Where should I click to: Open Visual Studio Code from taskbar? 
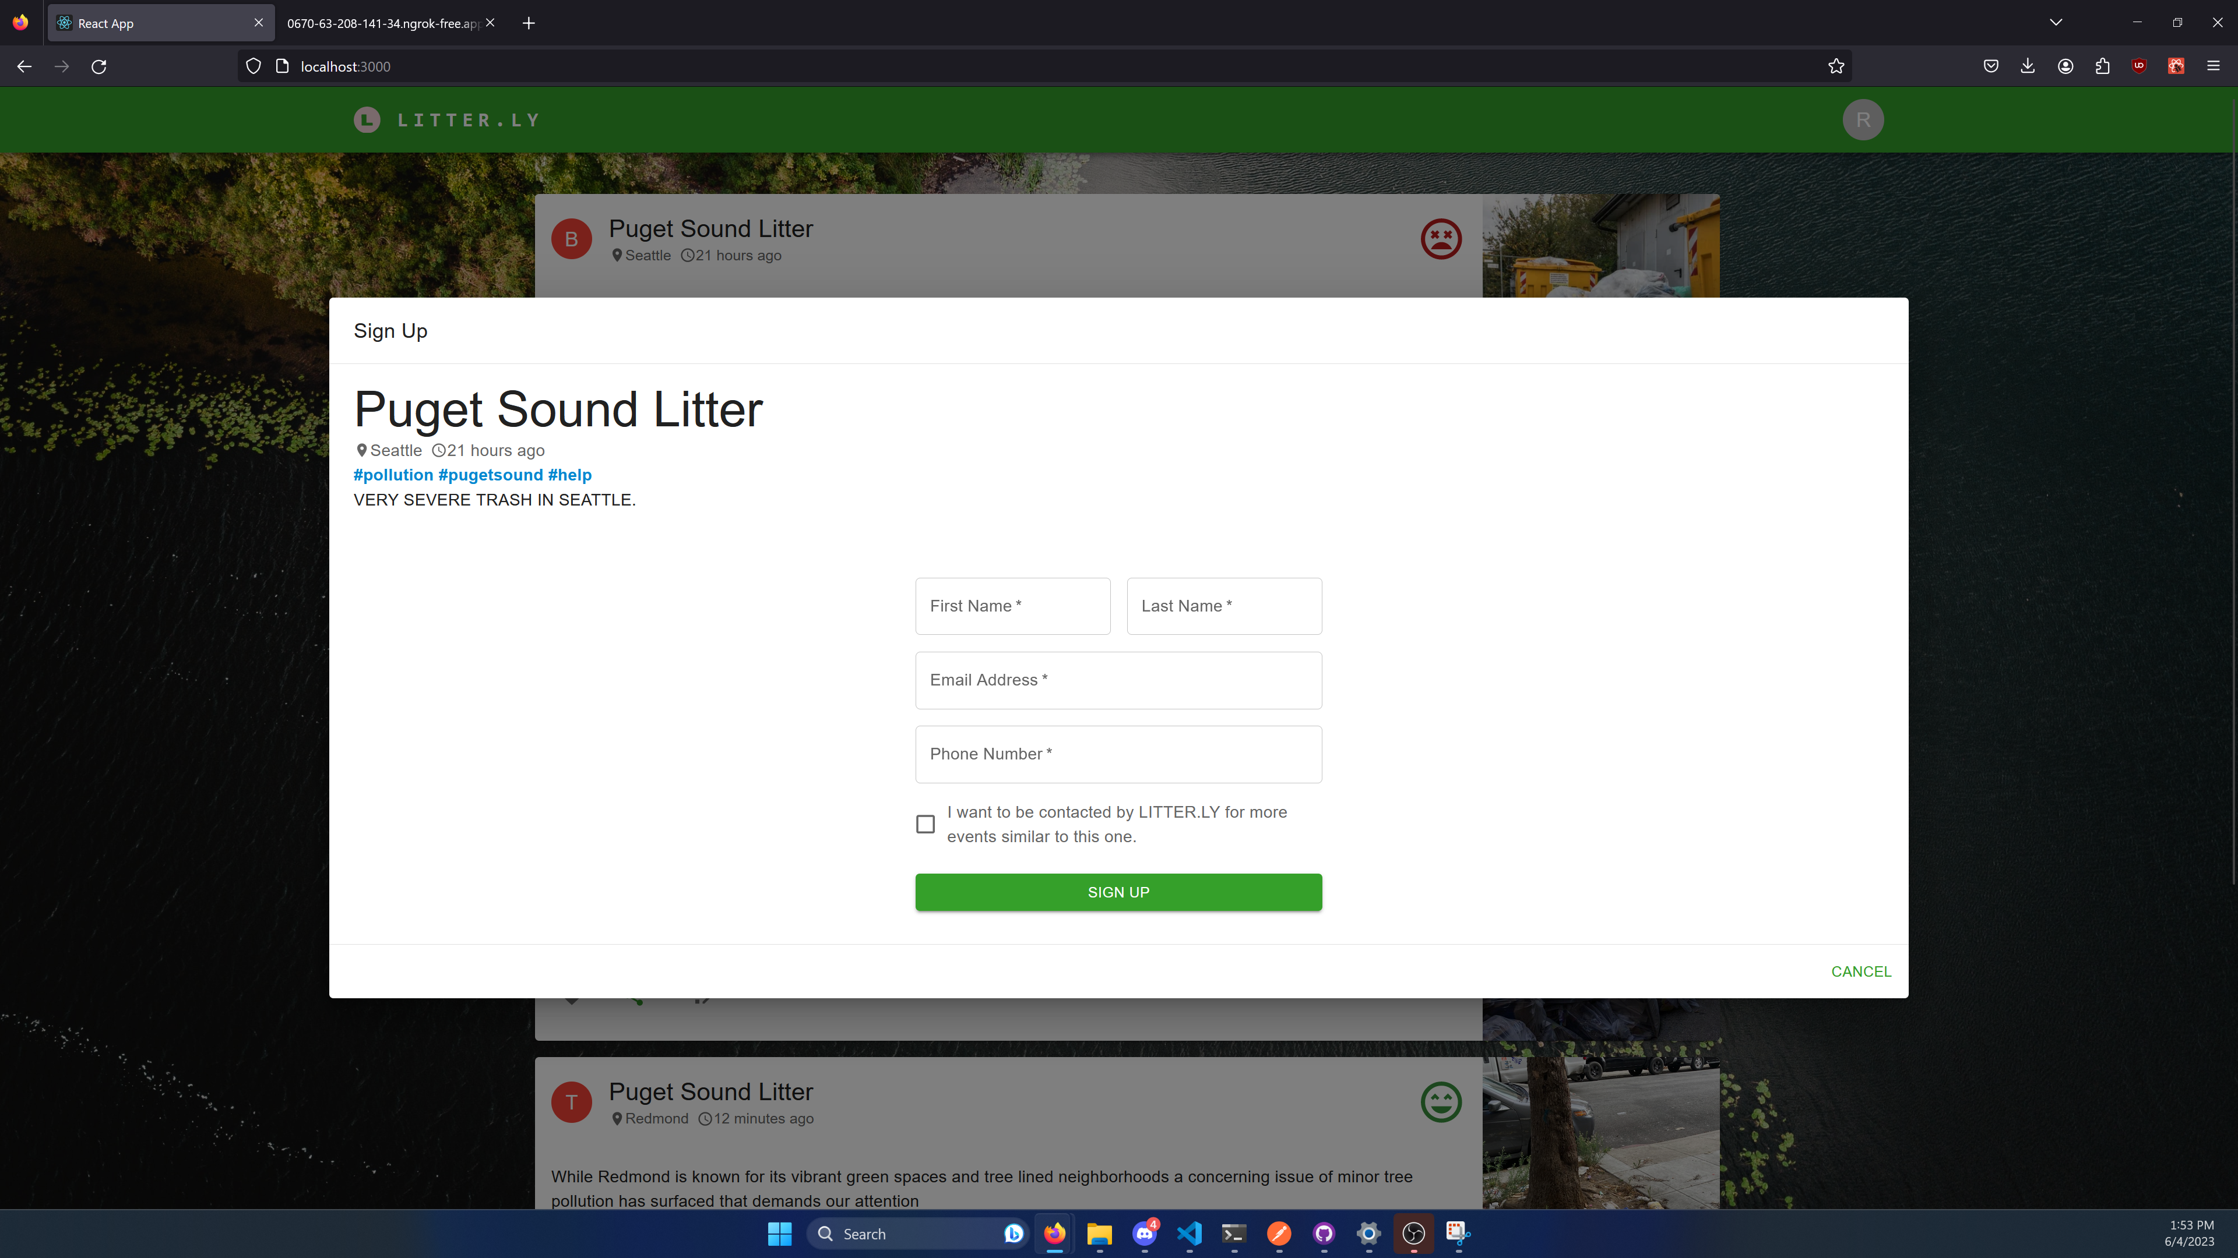[1188, 1234]
